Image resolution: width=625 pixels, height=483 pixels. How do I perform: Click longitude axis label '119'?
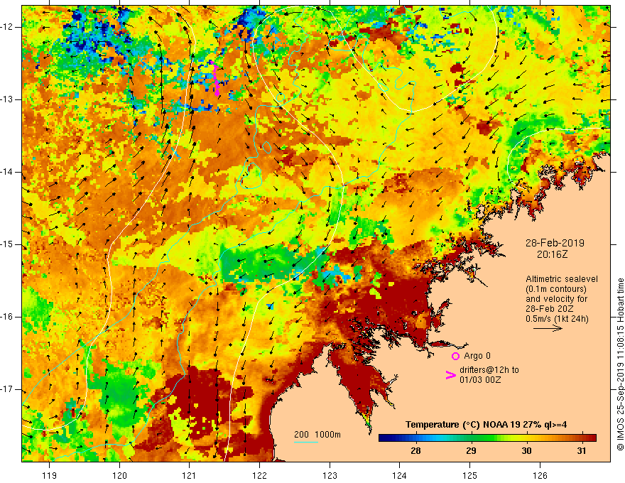[50, 475]
